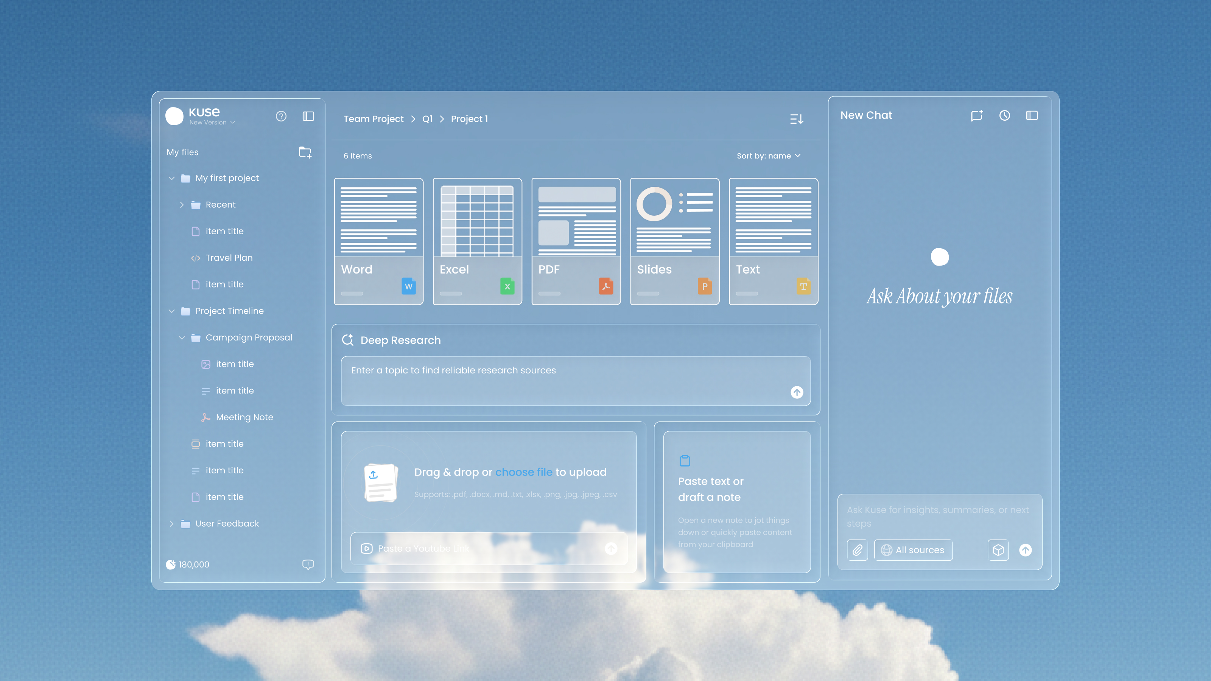
Task: Submit Deep Research with the arrow button
Action: pyautogui.click(x=797, y=392)
